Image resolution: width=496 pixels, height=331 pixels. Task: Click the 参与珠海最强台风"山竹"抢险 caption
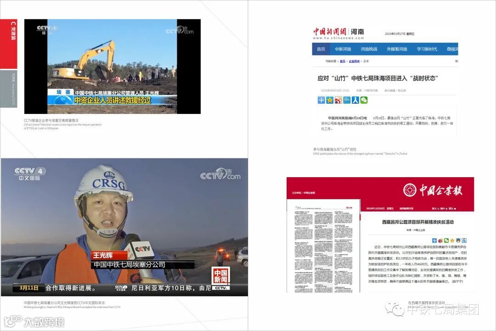tap(335, 149)
